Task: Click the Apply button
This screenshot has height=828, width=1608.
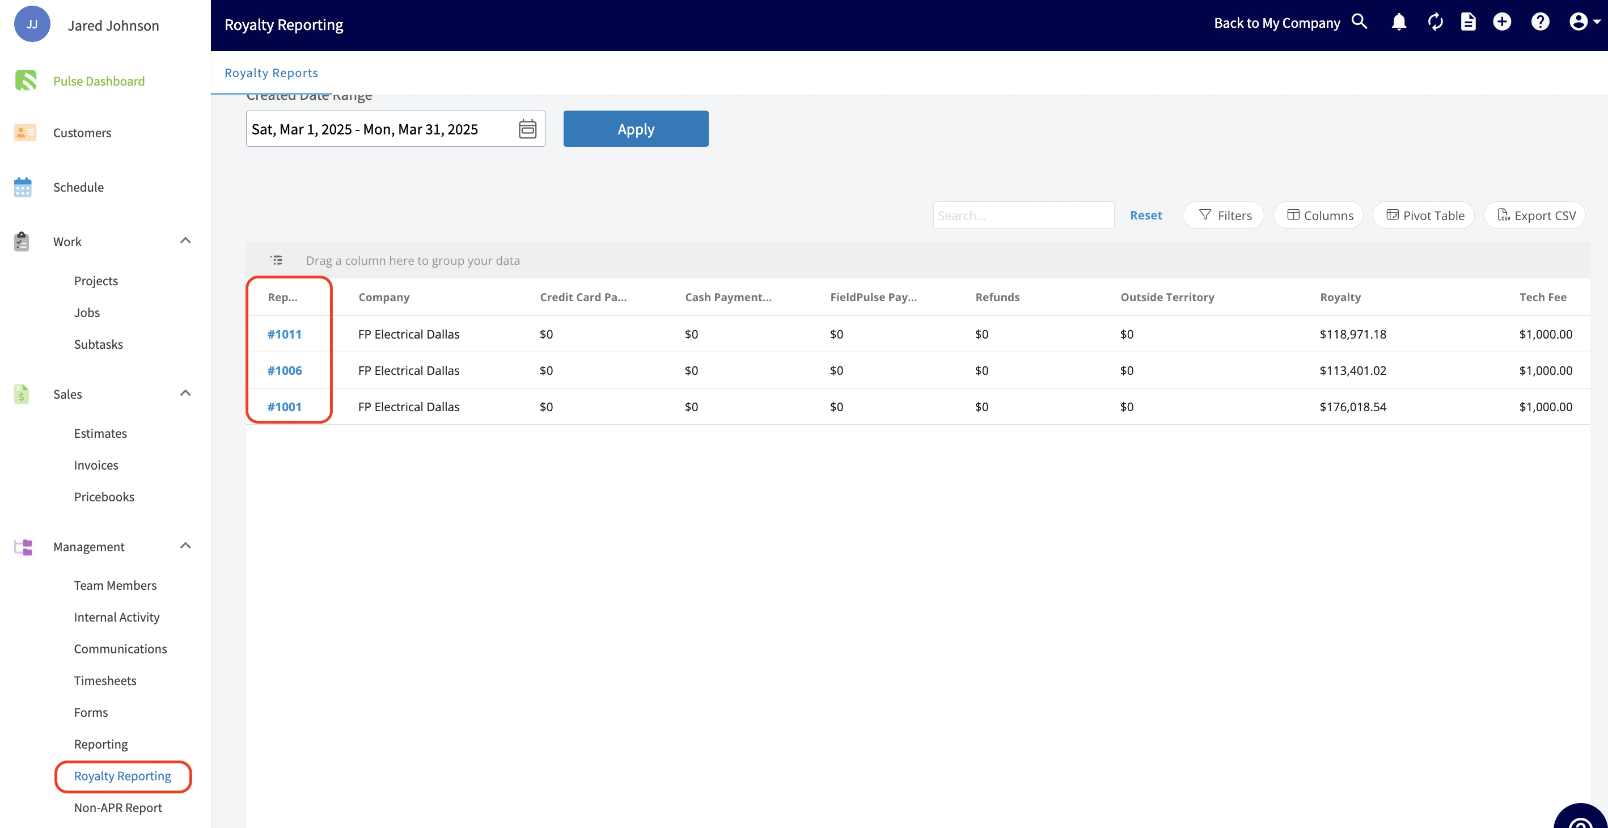Action: (636, 129)
